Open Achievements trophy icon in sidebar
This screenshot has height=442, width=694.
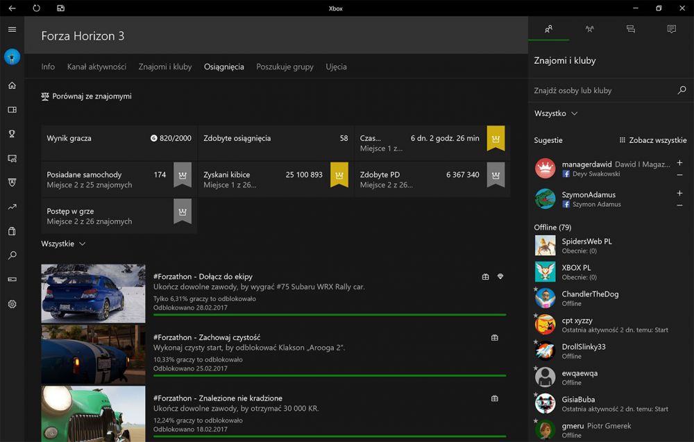(12, 134)
